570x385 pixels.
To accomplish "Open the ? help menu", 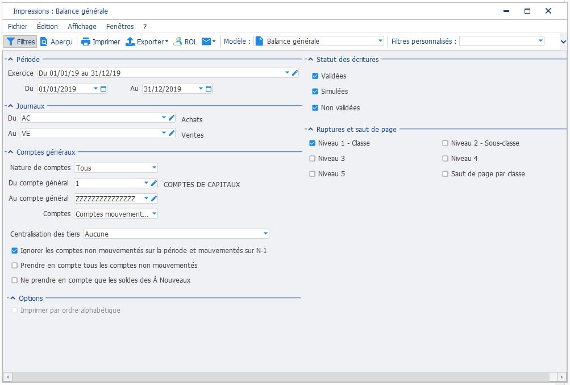I will (145, 26).
